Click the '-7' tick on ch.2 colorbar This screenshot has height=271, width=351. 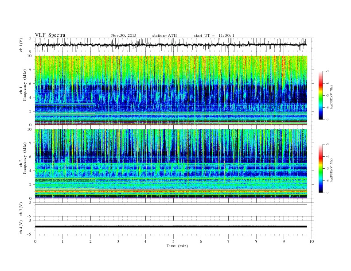(x=327, y=193)
